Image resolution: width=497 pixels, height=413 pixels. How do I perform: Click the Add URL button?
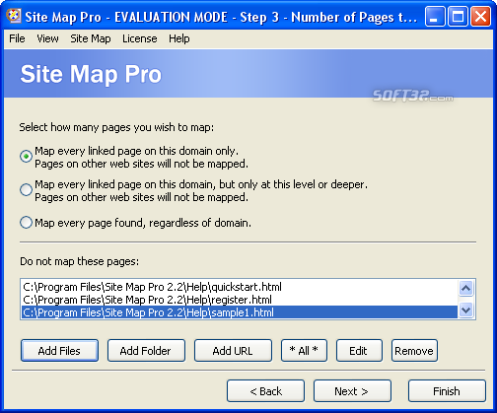tap(233, 351)
